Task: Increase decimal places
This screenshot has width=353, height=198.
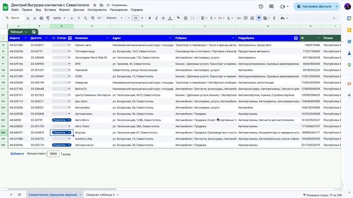Action: (x=92, y=18)
